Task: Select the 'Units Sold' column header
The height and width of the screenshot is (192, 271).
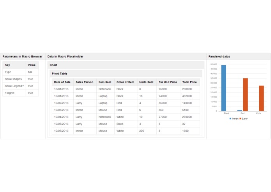Action: tap(147, 82)
